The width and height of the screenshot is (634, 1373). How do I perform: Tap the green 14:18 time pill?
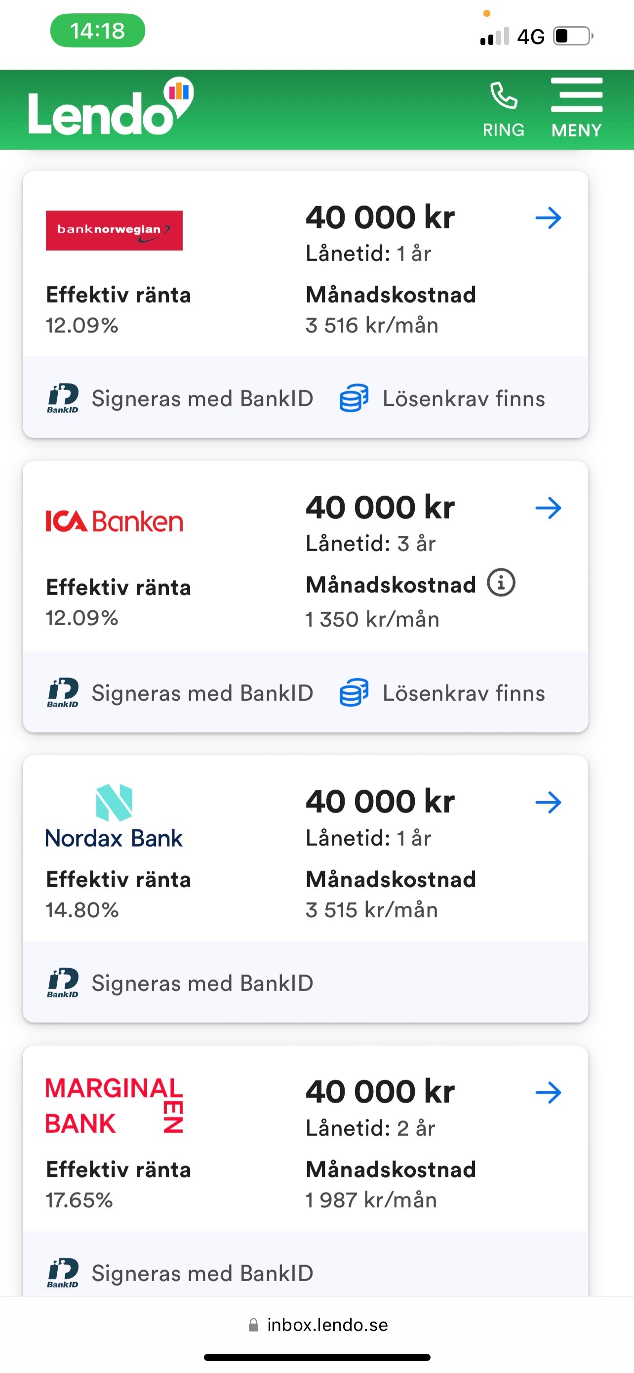point(97,30)
